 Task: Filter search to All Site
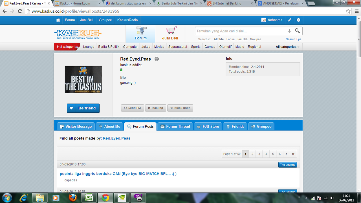(219, 39)
